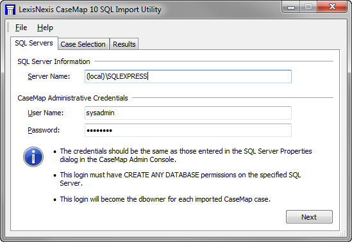
Task: Click the window title bar text
Action: click(x=90, y=10)
